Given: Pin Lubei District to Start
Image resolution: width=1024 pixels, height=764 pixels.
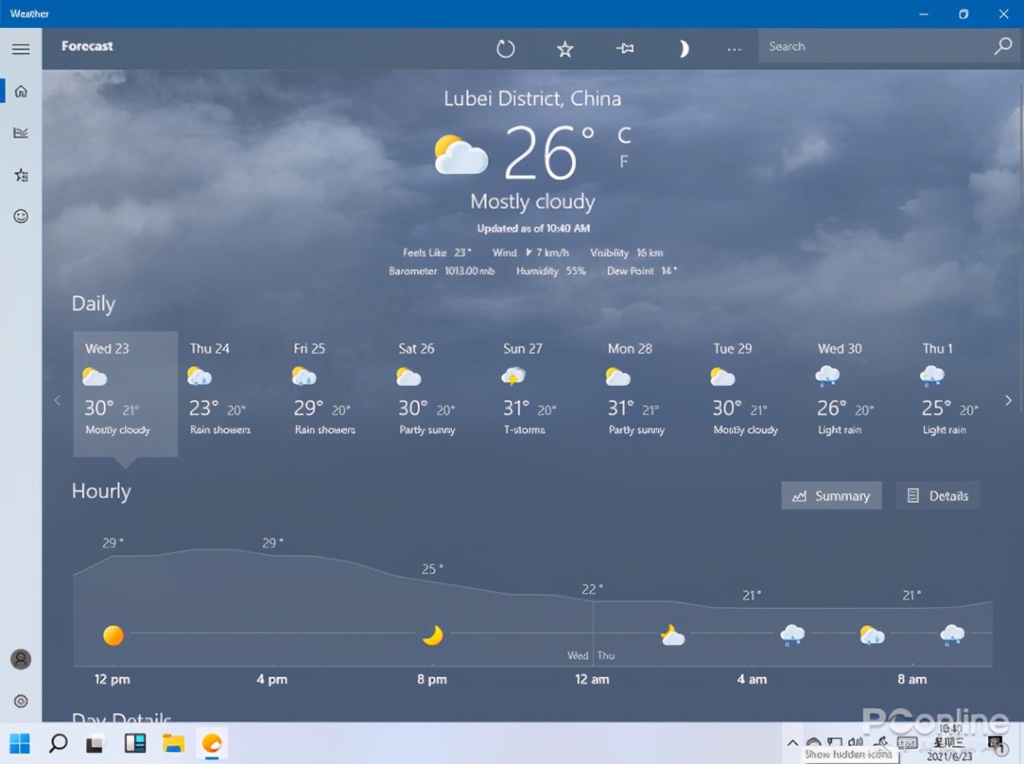Looking at the screenshot, I should click(625, 49).
